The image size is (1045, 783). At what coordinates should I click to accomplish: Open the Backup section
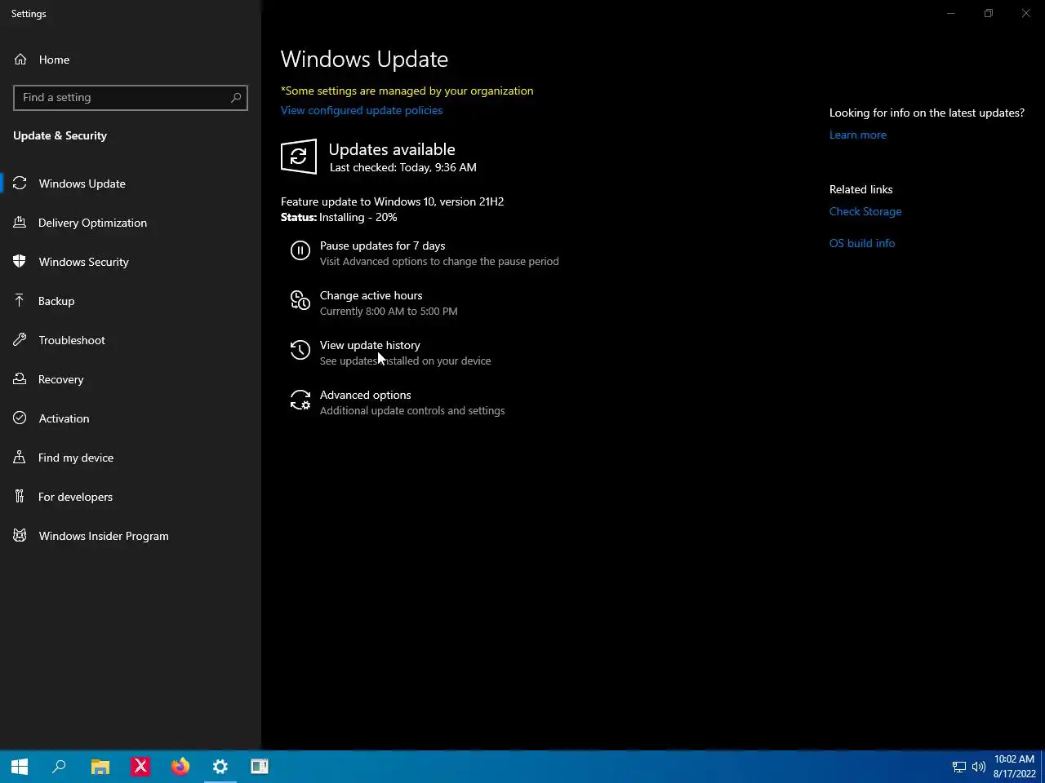click(131, 301)
